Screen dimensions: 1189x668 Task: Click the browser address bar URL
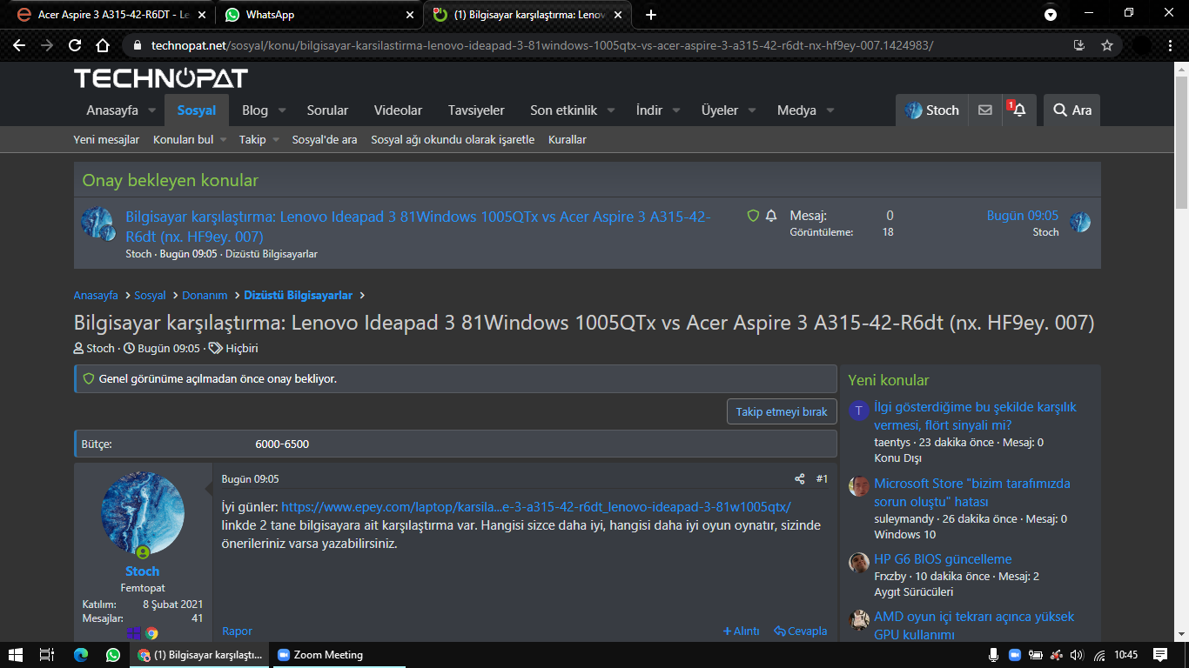pyautogui.click(x=542, y=45)
